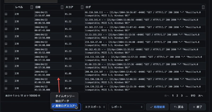Open the エクスポート dropdown

coord(94,107)
